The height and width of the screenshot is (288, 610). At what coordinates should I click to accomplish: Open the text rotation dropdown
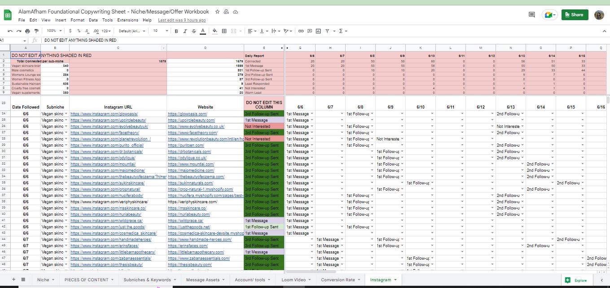pyautogui.click(x=288, y=31)
